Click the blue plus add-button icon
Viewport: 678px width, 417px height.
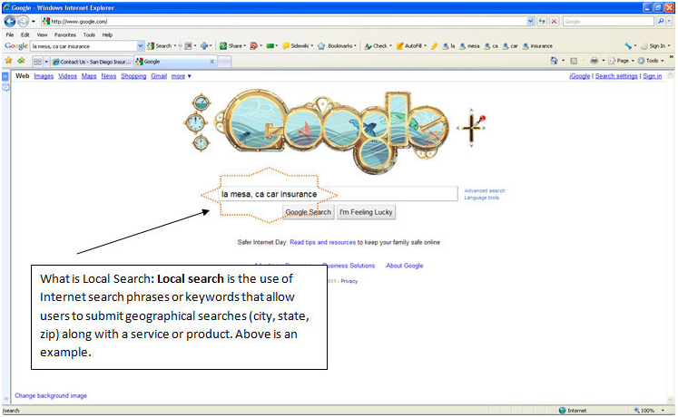203,45
